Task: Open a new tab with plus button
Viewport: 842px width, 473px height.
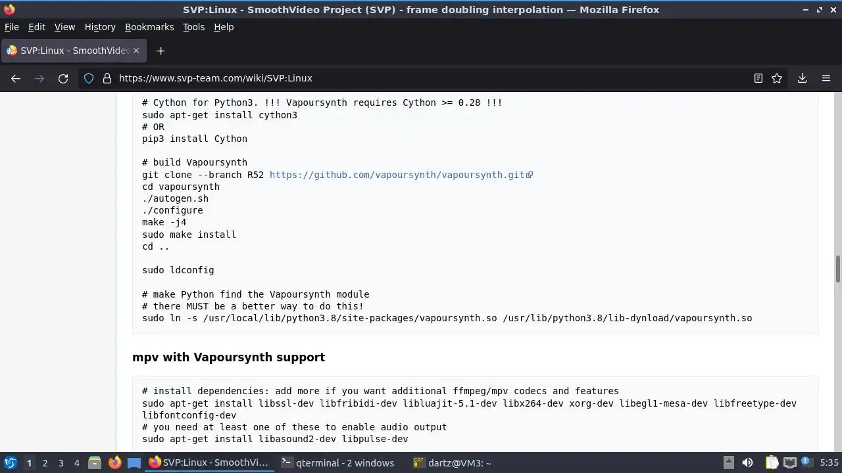Action: coord(161,51)
